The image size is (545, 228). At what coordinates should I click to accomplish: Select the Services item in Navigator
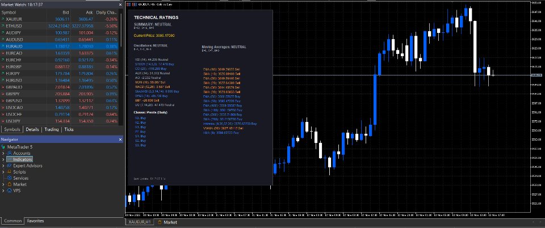(x=20, y=178)
